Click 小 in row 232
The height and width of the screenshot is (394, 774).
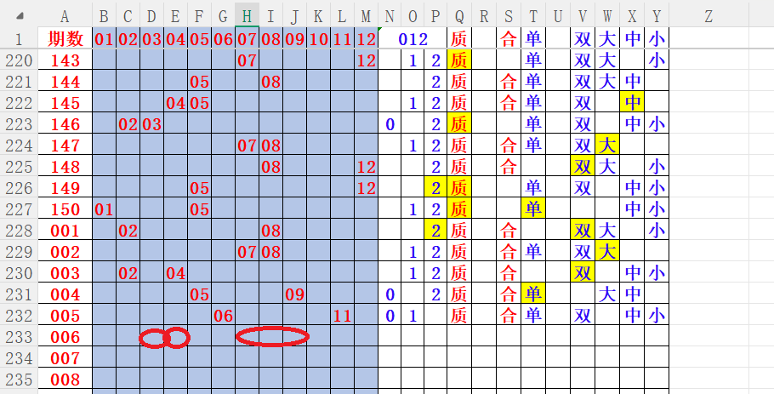point(657,316)
